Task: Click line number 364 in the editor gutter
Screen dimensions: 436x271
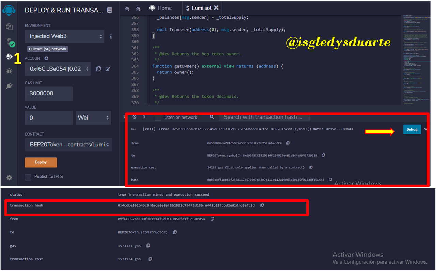Action: [x=135, y=66]
